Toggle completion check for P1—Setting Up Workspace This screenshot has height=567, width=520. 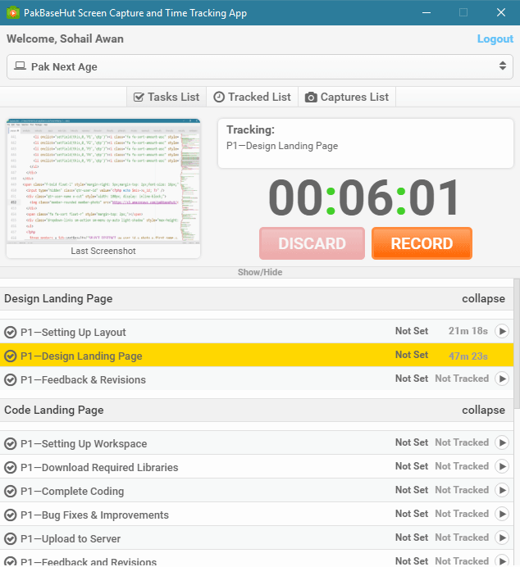click(x=11, y=443)
